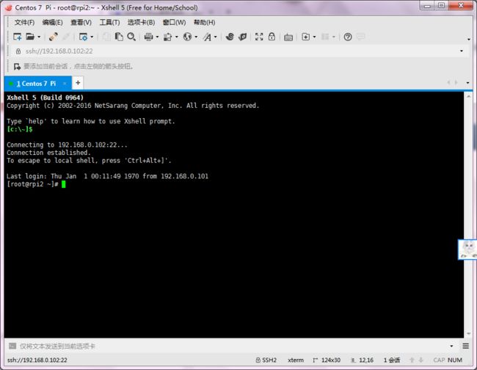The height and width of the screenshot is (370, 477).
Task: Click the compose bar send-target icon
Action: point(12,346)
